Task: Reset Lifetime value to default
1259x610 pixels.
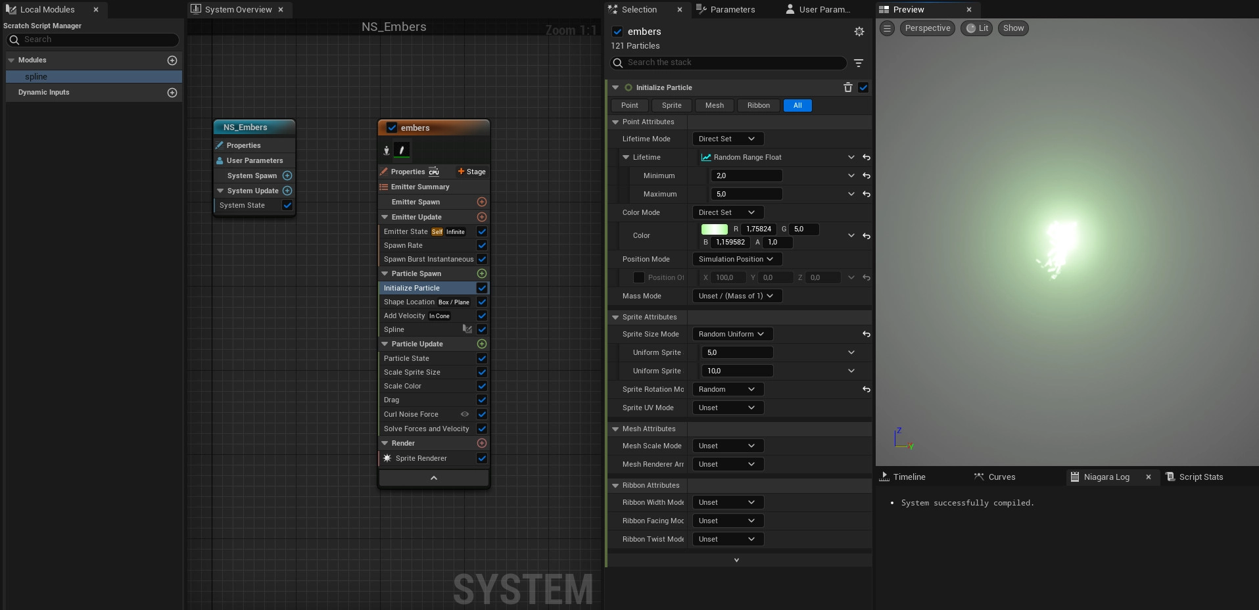Action: 866,158
